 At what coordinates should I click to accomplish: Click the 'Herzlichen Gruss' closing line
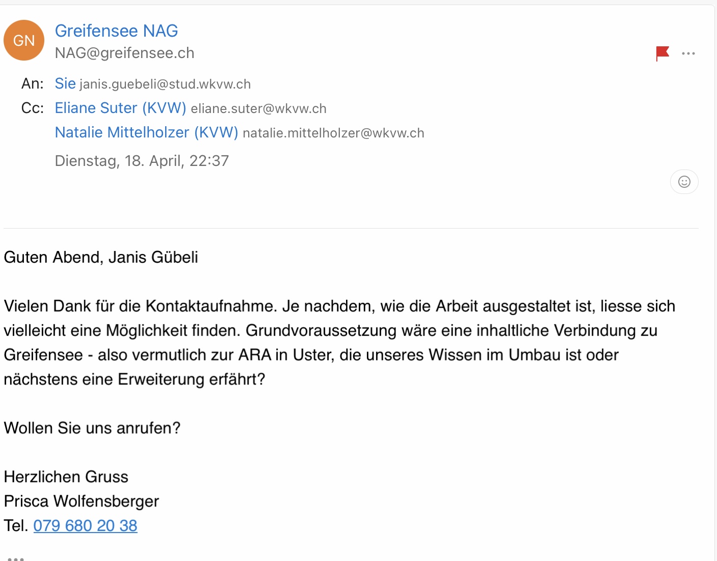click(66, 476)
